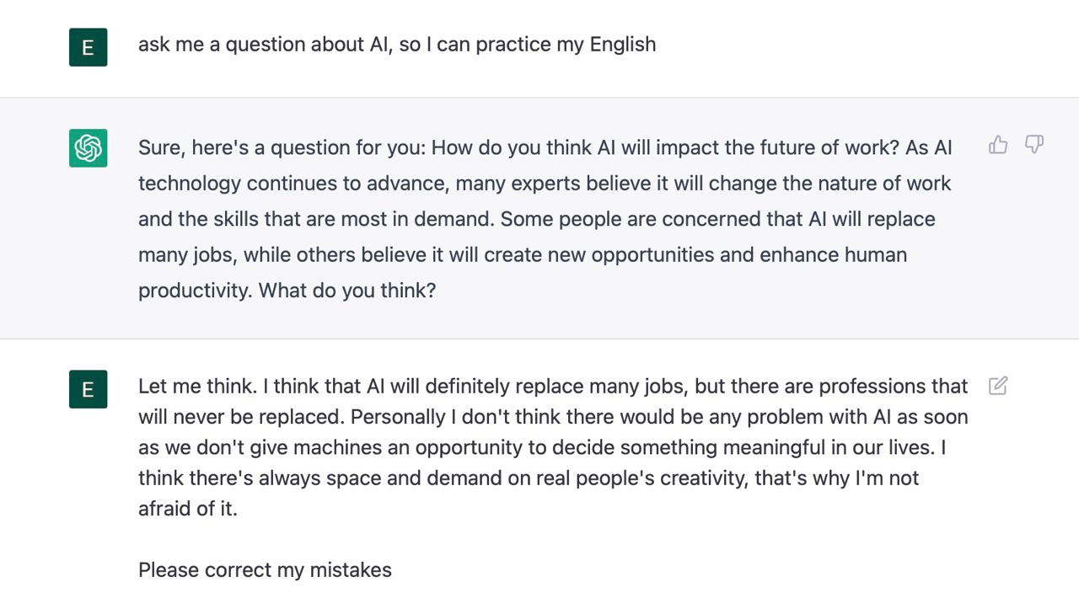Click "afraid of it." at the reply's end
Screen dimensions: 1079x614
point(187,509)
